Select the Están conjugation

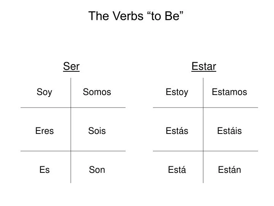pyautogui.click(x=229, y=169)
